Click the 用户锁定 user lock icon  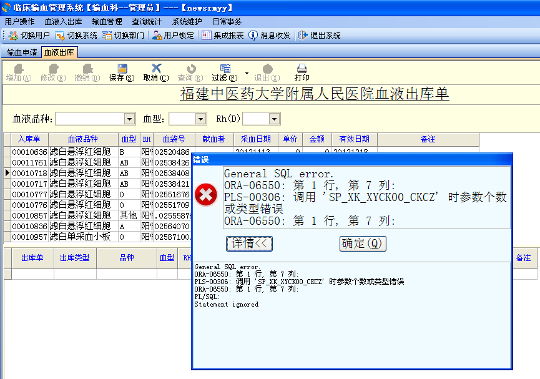coord(157,36)
